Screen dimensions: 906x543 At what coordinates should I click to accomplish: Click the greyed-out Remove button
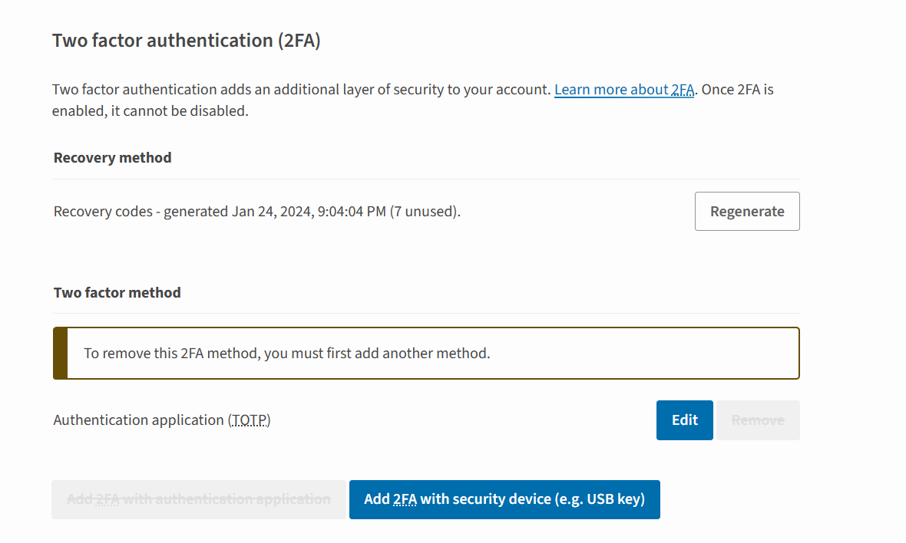758,420
